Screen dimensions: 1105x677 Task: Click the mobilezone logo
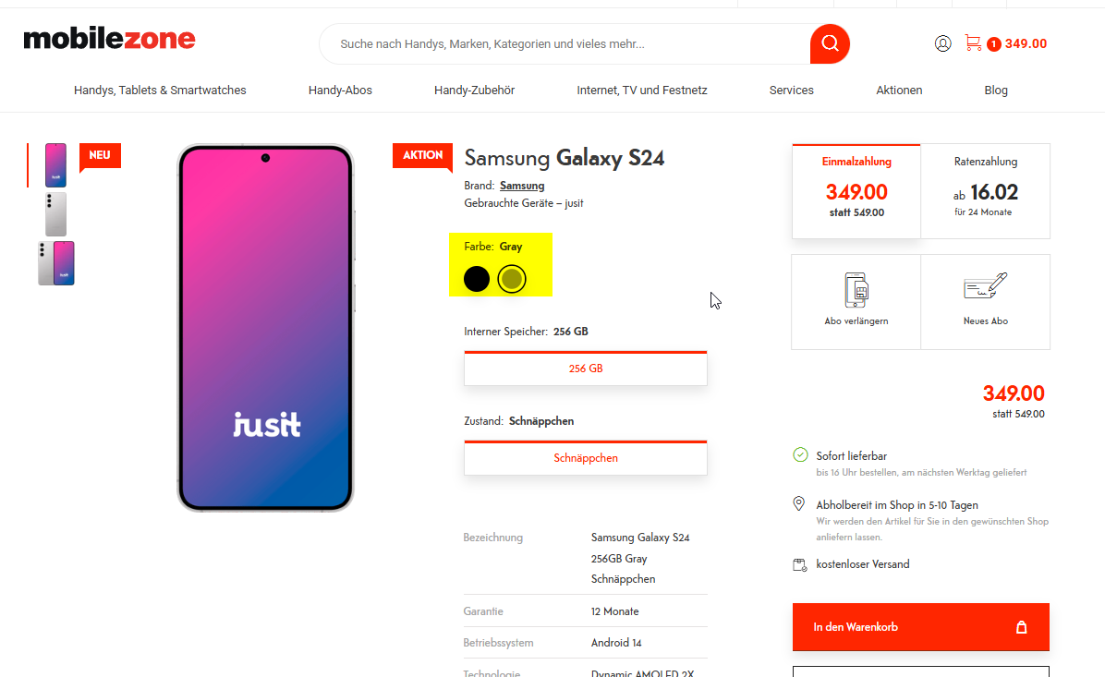[109, 39]
